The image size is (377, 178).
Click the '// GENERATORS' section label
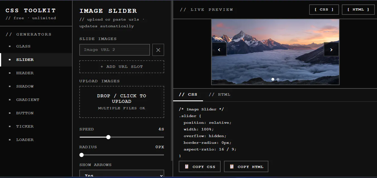point(28,34)
